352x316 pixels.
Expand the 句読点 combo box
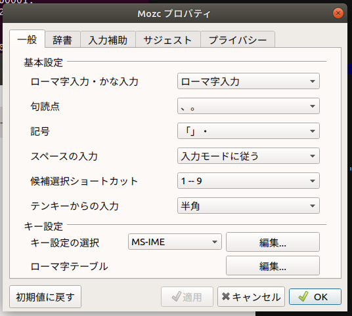pos(248,106)
